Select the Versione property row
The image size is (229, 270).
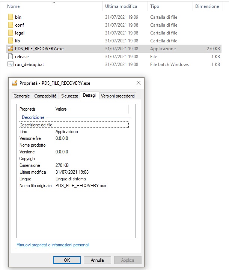(x=74, y=152)
